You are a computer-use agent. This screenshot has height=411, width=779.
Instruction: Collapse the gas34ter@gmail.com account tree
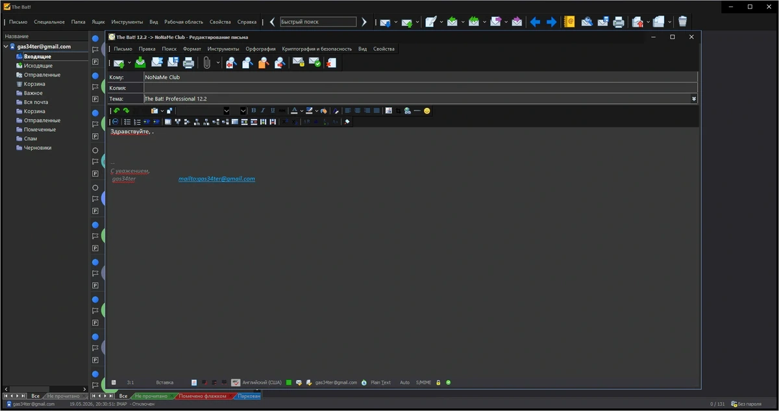pos(6,47)
